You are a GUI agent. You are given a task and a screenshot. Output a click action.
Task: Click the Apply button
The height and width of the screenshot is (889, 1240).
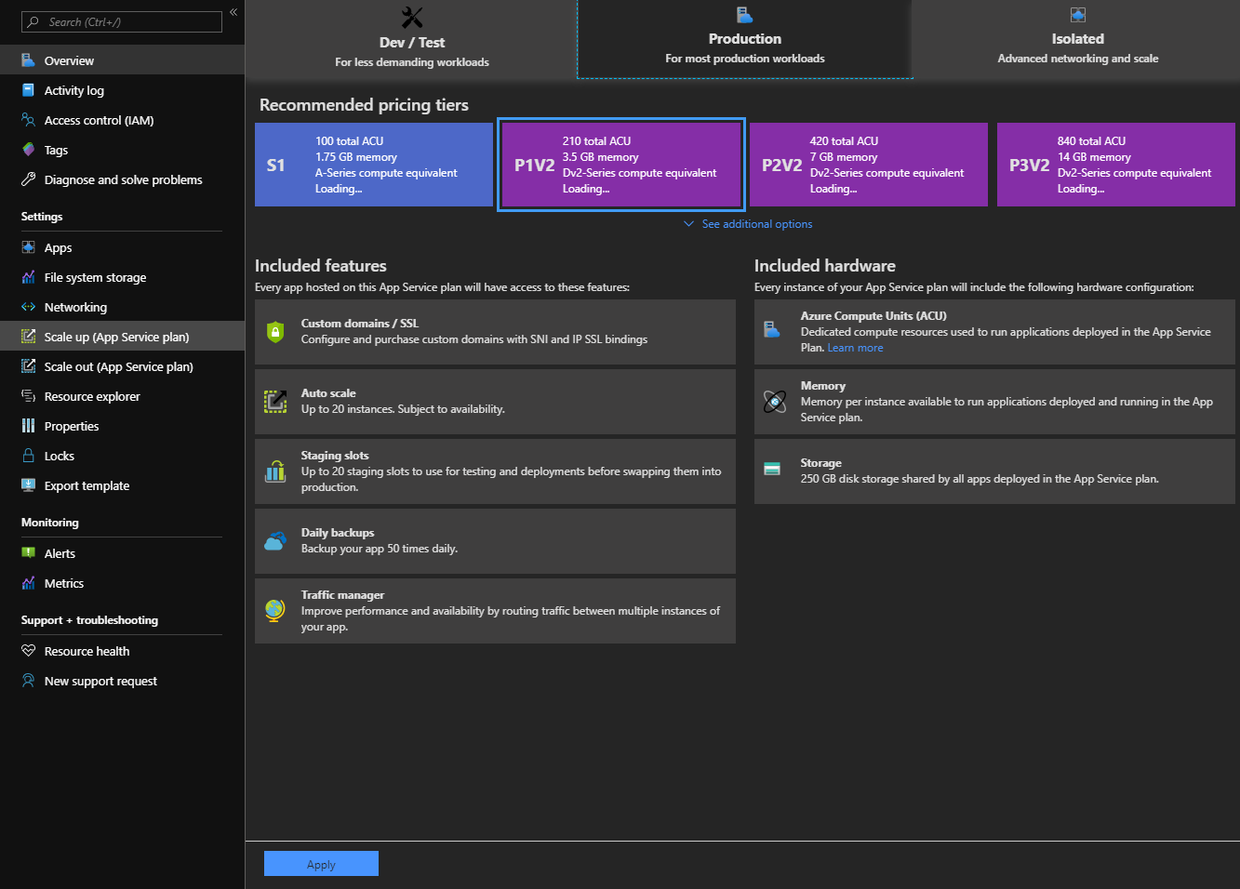pos(321,864)
